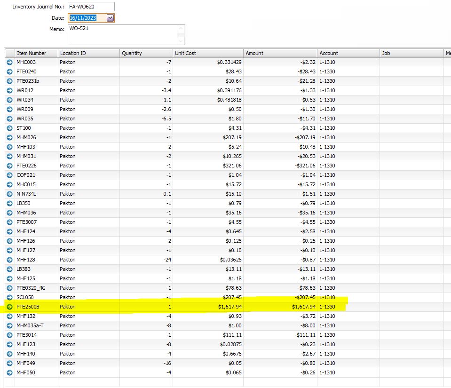Screen dimensions: 451x388
Task: Open the arrow icon for item MHM026
Action: 9,137
